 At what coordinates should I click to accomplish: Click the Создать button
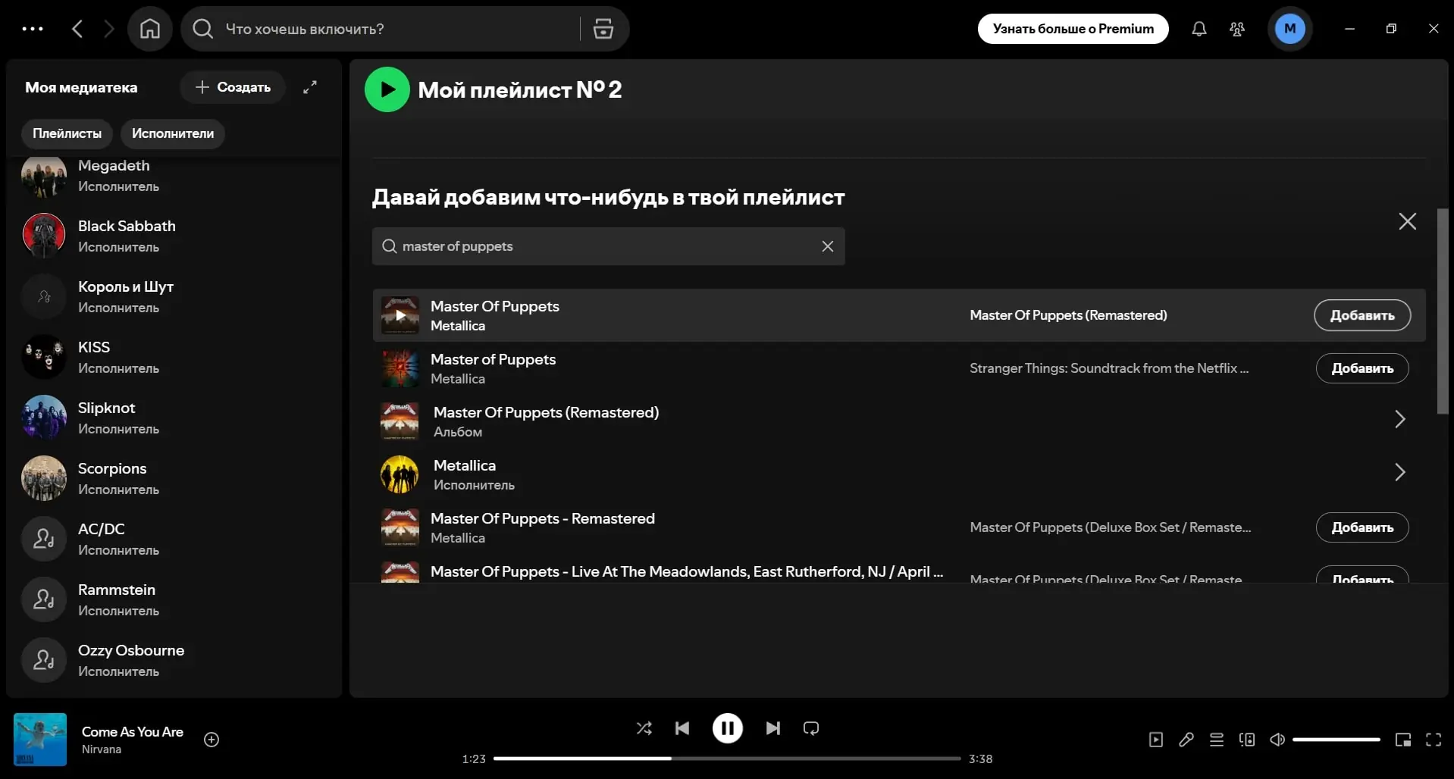click(x=233, y=87)
